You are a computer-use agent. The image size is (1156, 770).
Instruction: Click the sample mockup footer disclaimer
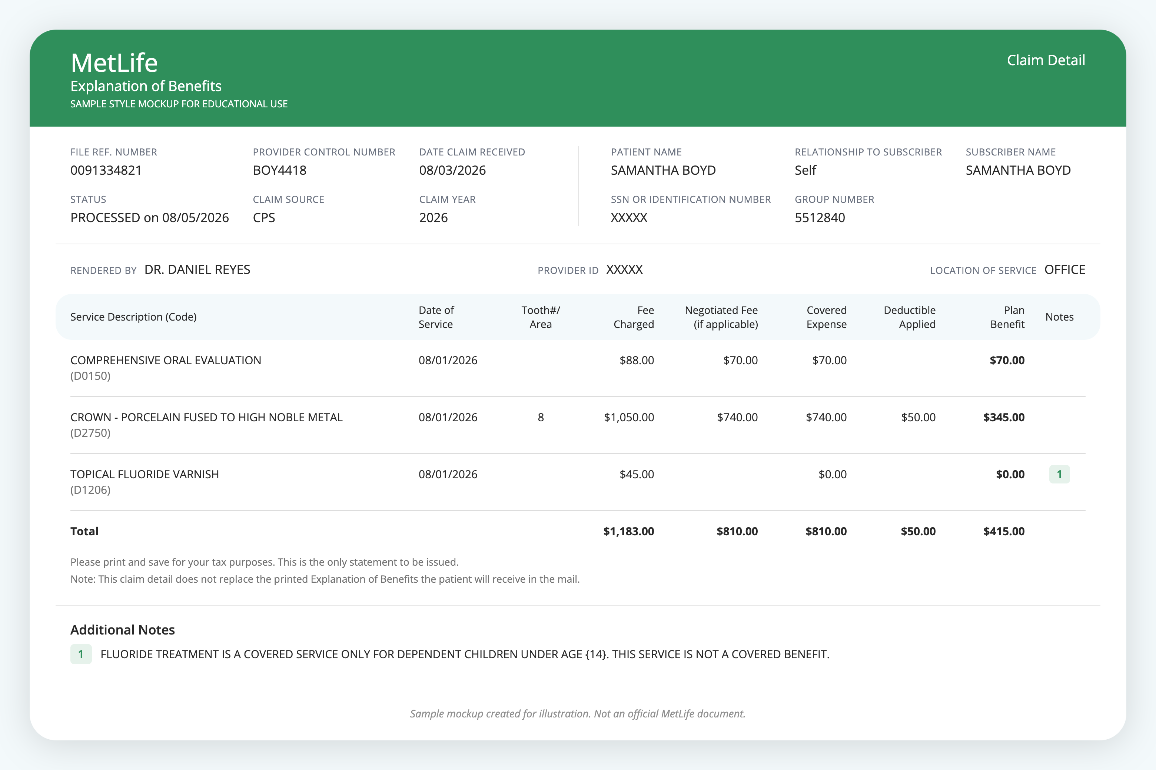578,713
